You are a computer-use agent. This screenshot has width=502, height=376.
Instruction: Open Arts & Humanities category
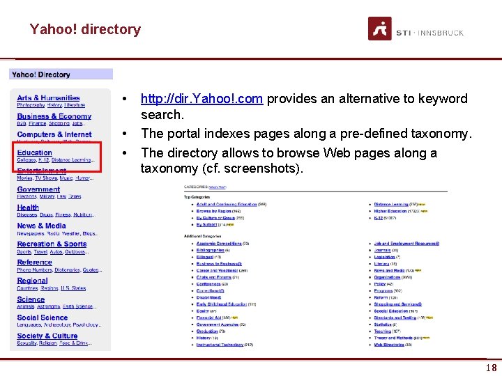click(x=48, y=98)
